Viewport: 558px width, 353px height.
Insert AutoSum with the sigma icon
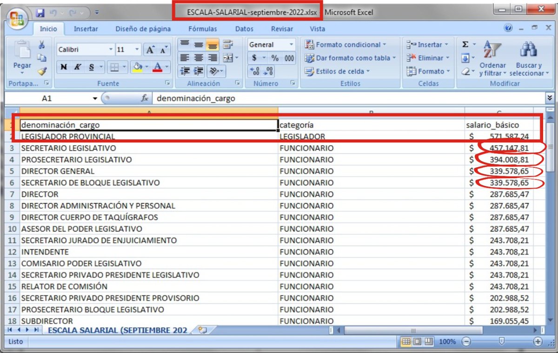(x=465, y=45)
